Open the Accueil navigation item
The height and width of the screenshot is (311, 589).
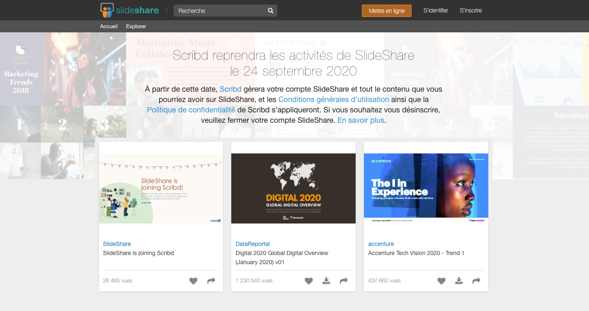[x=109, y=26]
